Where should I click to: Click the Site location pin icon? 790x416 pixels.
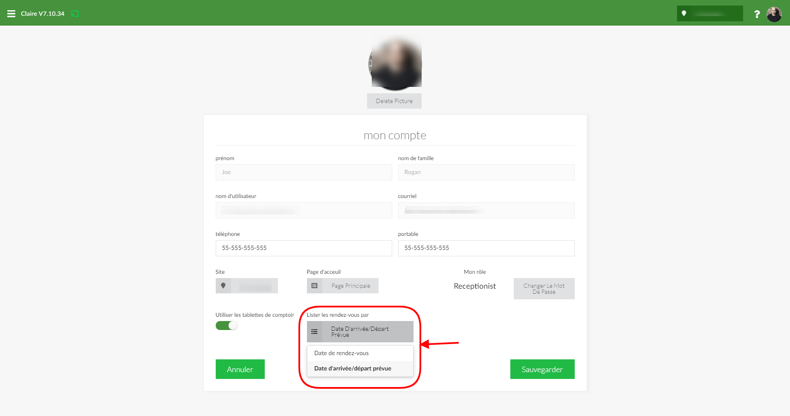coord(223,286)
